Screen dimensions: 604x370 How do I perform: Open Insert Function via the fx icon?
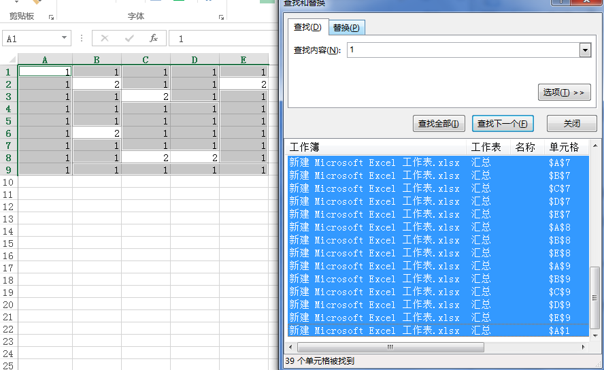[153, 38]
